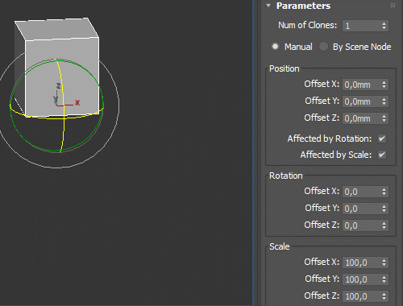The height and width of the screenshot is (306, 403).
Task: Click the Position Offset Y spinner
Action: [x=384, y=101]
